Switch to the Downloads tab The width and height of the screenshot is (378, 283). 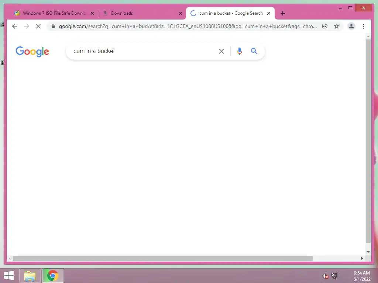click(142, 13)
